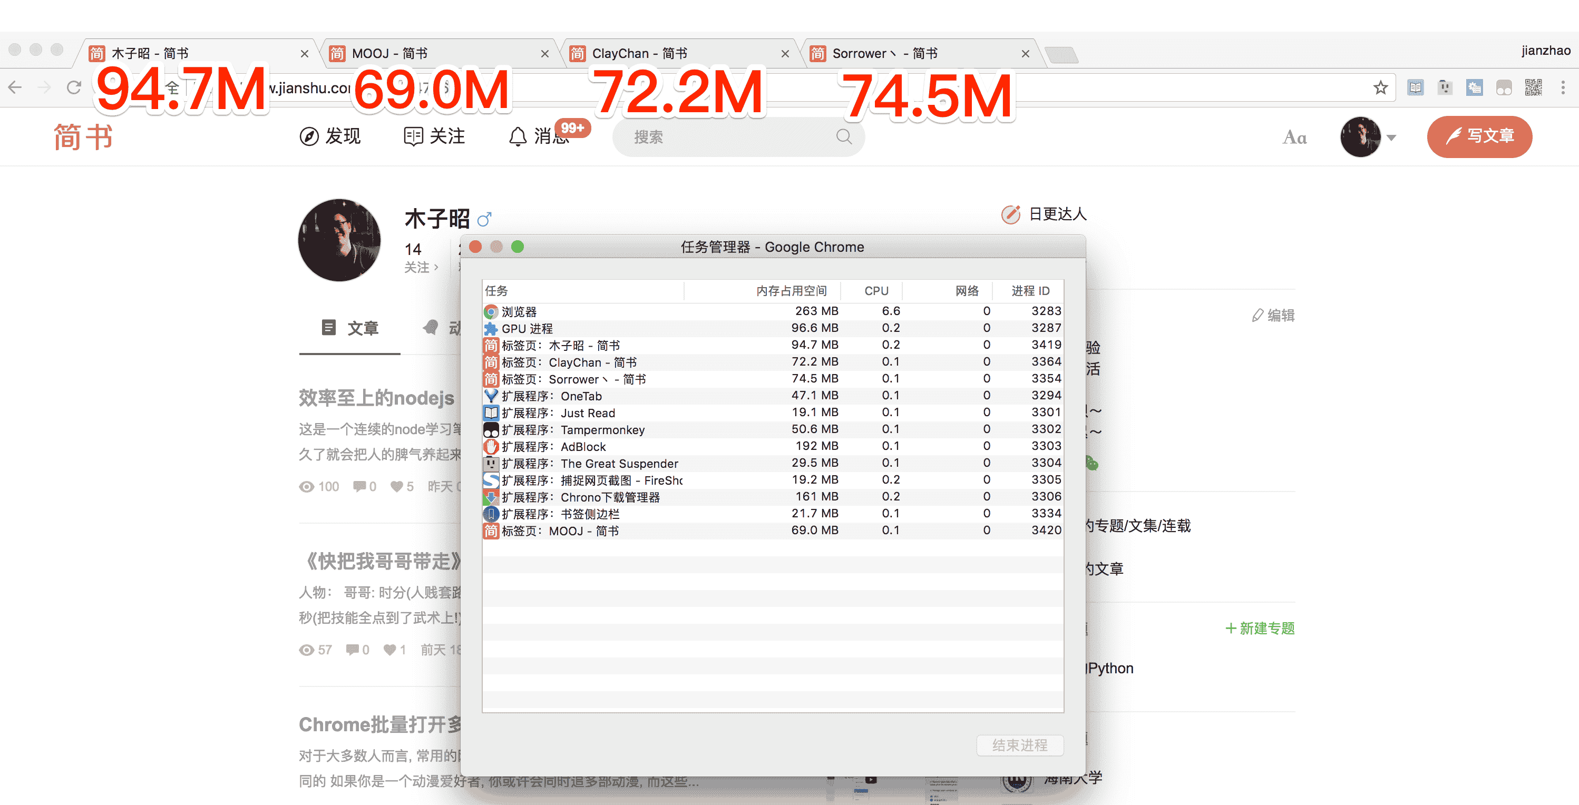Click the QR code extension icon
The height and width of the screenshot is (805, 1579).
pos(1533,87)
